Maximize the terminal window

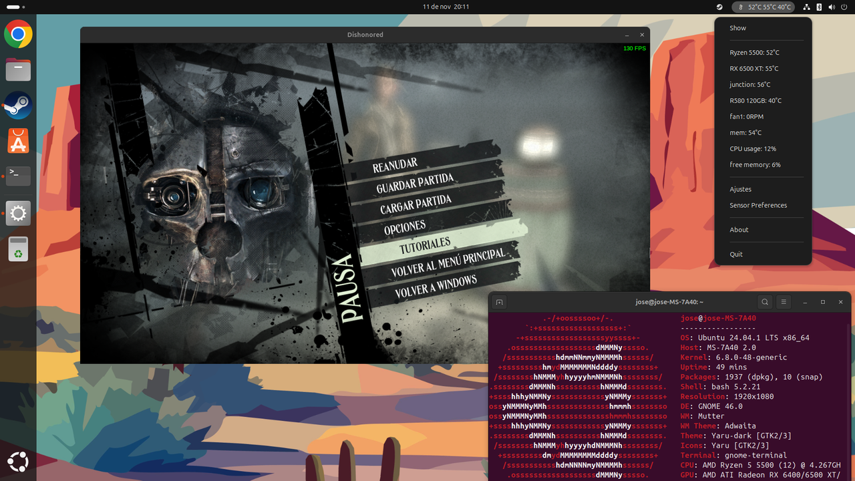822,302
